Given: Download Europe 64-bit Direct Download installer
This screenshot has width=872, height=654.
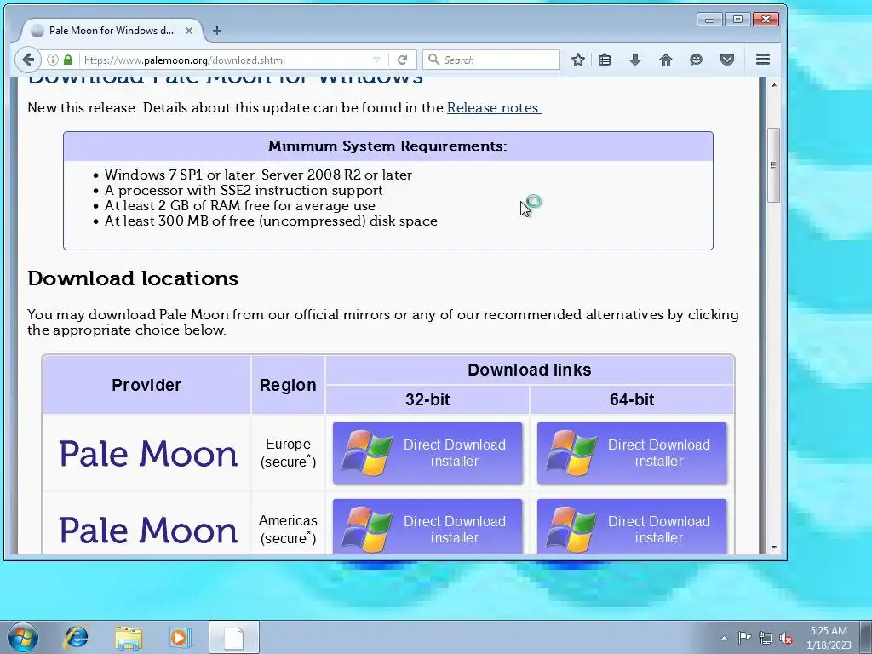Looking at the screenshot, I should point(632,453).
